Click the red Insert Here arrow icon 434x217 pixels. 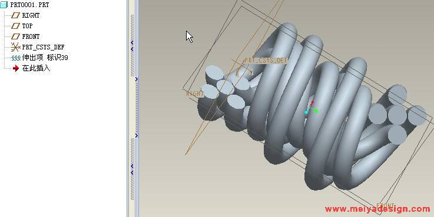(16, 68)
